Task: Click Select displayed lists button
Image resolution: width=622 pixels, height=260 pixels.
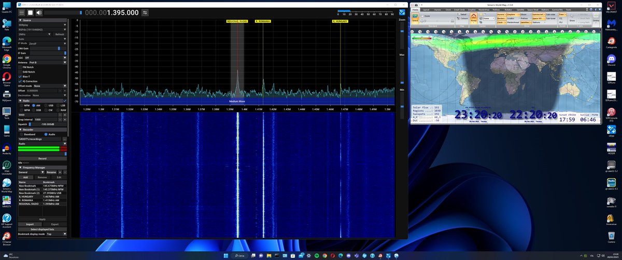Action: pyautogui.click(x=43, y=229)
